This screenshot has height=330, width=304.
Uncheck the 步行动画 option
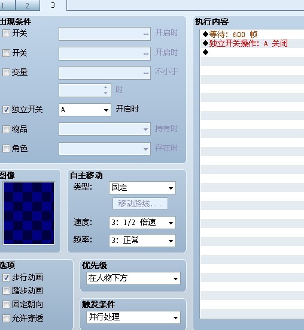coord(6,277)
